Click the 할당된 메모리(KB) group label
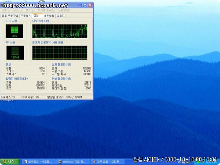 click(17, 79)
